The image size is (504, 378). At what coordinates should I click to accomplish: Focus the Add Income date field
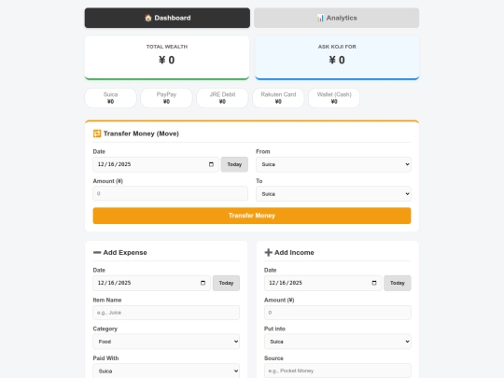point(323,283)
